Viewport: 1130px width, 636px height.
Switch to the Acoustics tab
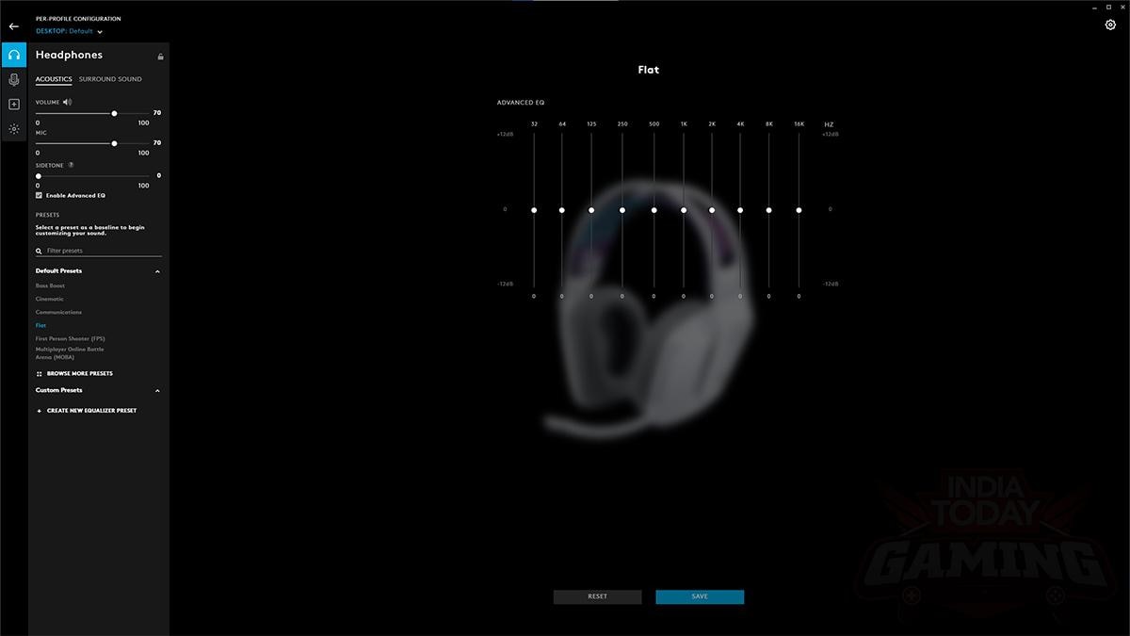(x=54, y=79)
